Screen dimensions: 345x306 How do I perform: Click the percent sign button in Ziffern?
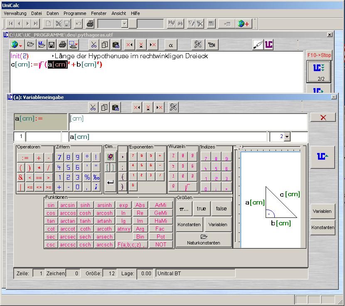click(87, 177)
